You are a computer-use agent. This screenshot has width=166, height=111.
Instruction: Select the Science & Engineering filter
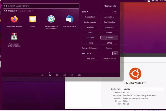pos(90,48)
